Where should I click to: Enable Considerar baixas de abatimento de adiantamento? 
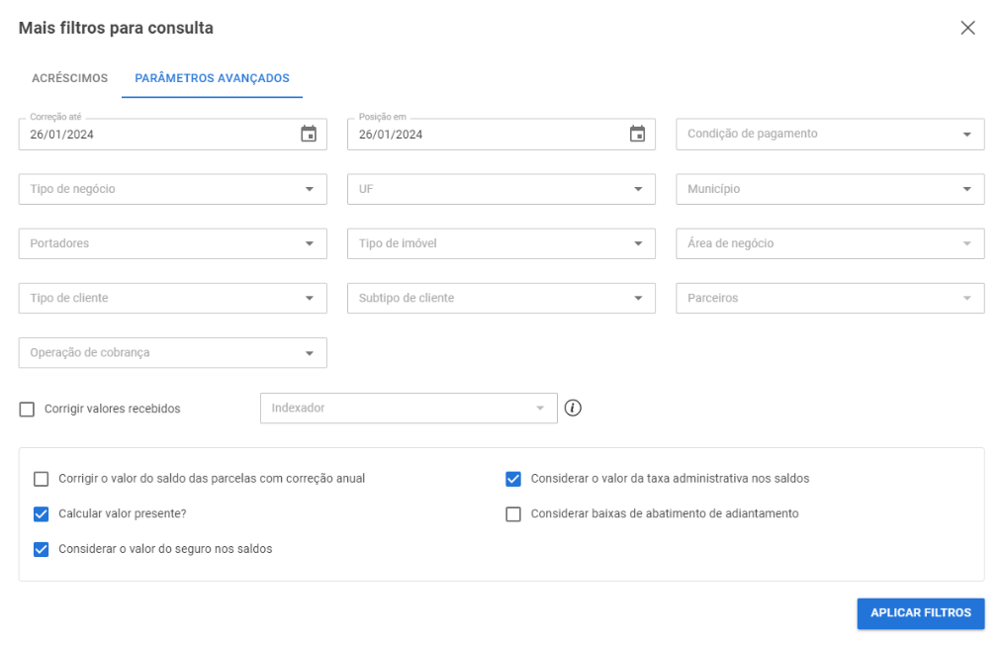tap(512, 513)
